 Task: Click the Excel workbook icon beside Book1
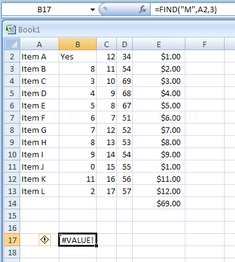10,29
